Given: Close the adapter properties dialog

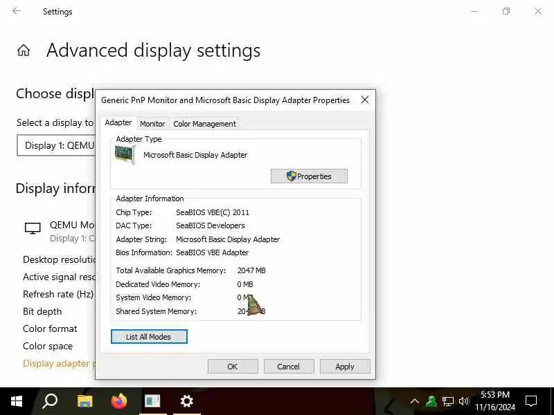Looking at the screenshot, I should pos(365,100).
